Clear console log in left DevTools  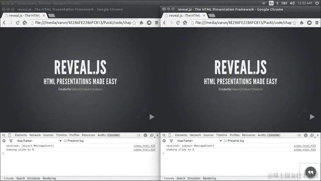tap(4, 141)
